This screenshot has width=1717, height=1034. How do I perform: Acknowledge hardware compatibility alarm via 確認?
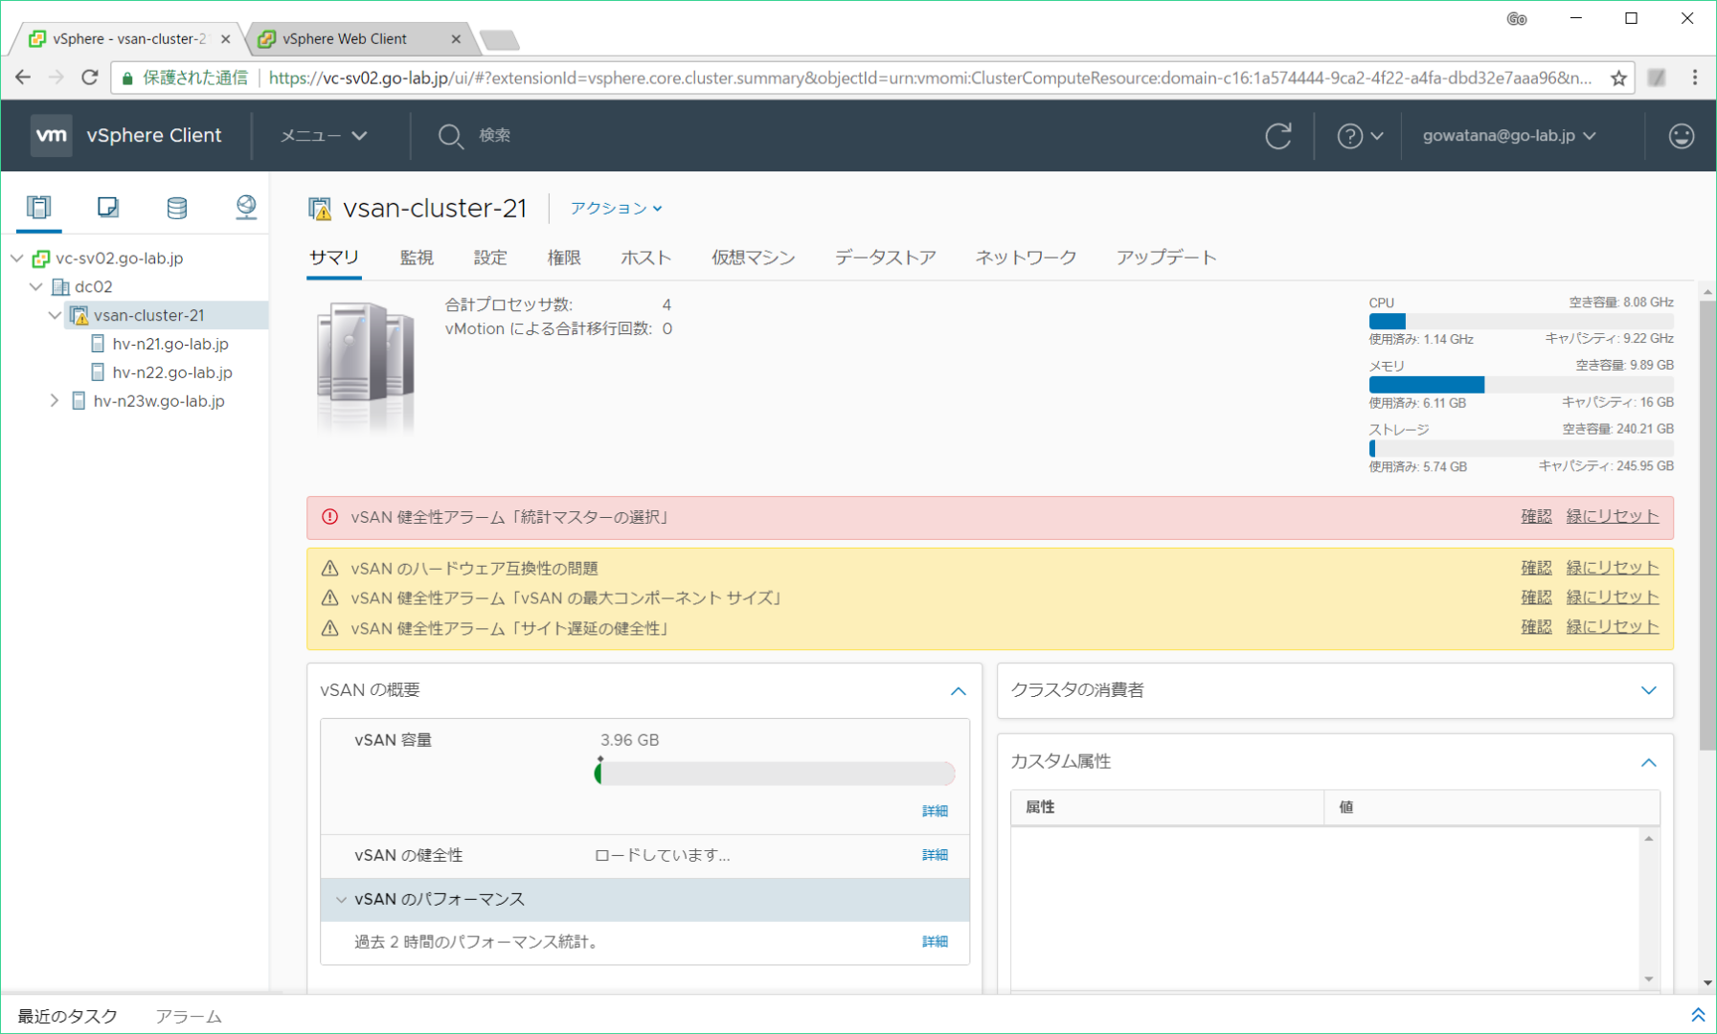[x=1536, y=568]
